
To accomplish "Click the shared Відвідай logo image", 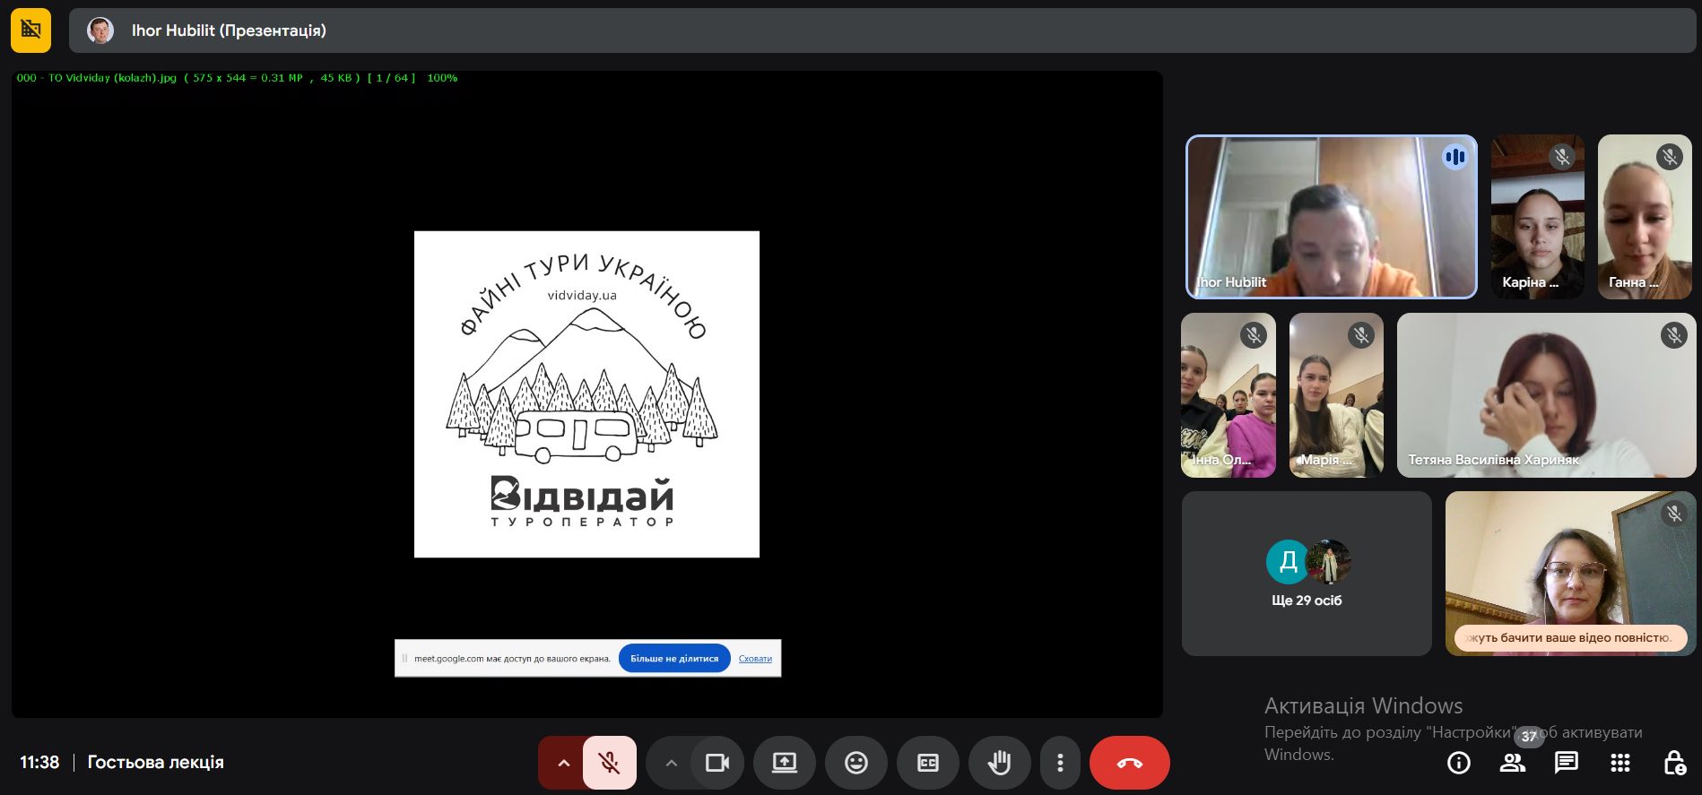I will pyautogui.click(x=586, y=394).
